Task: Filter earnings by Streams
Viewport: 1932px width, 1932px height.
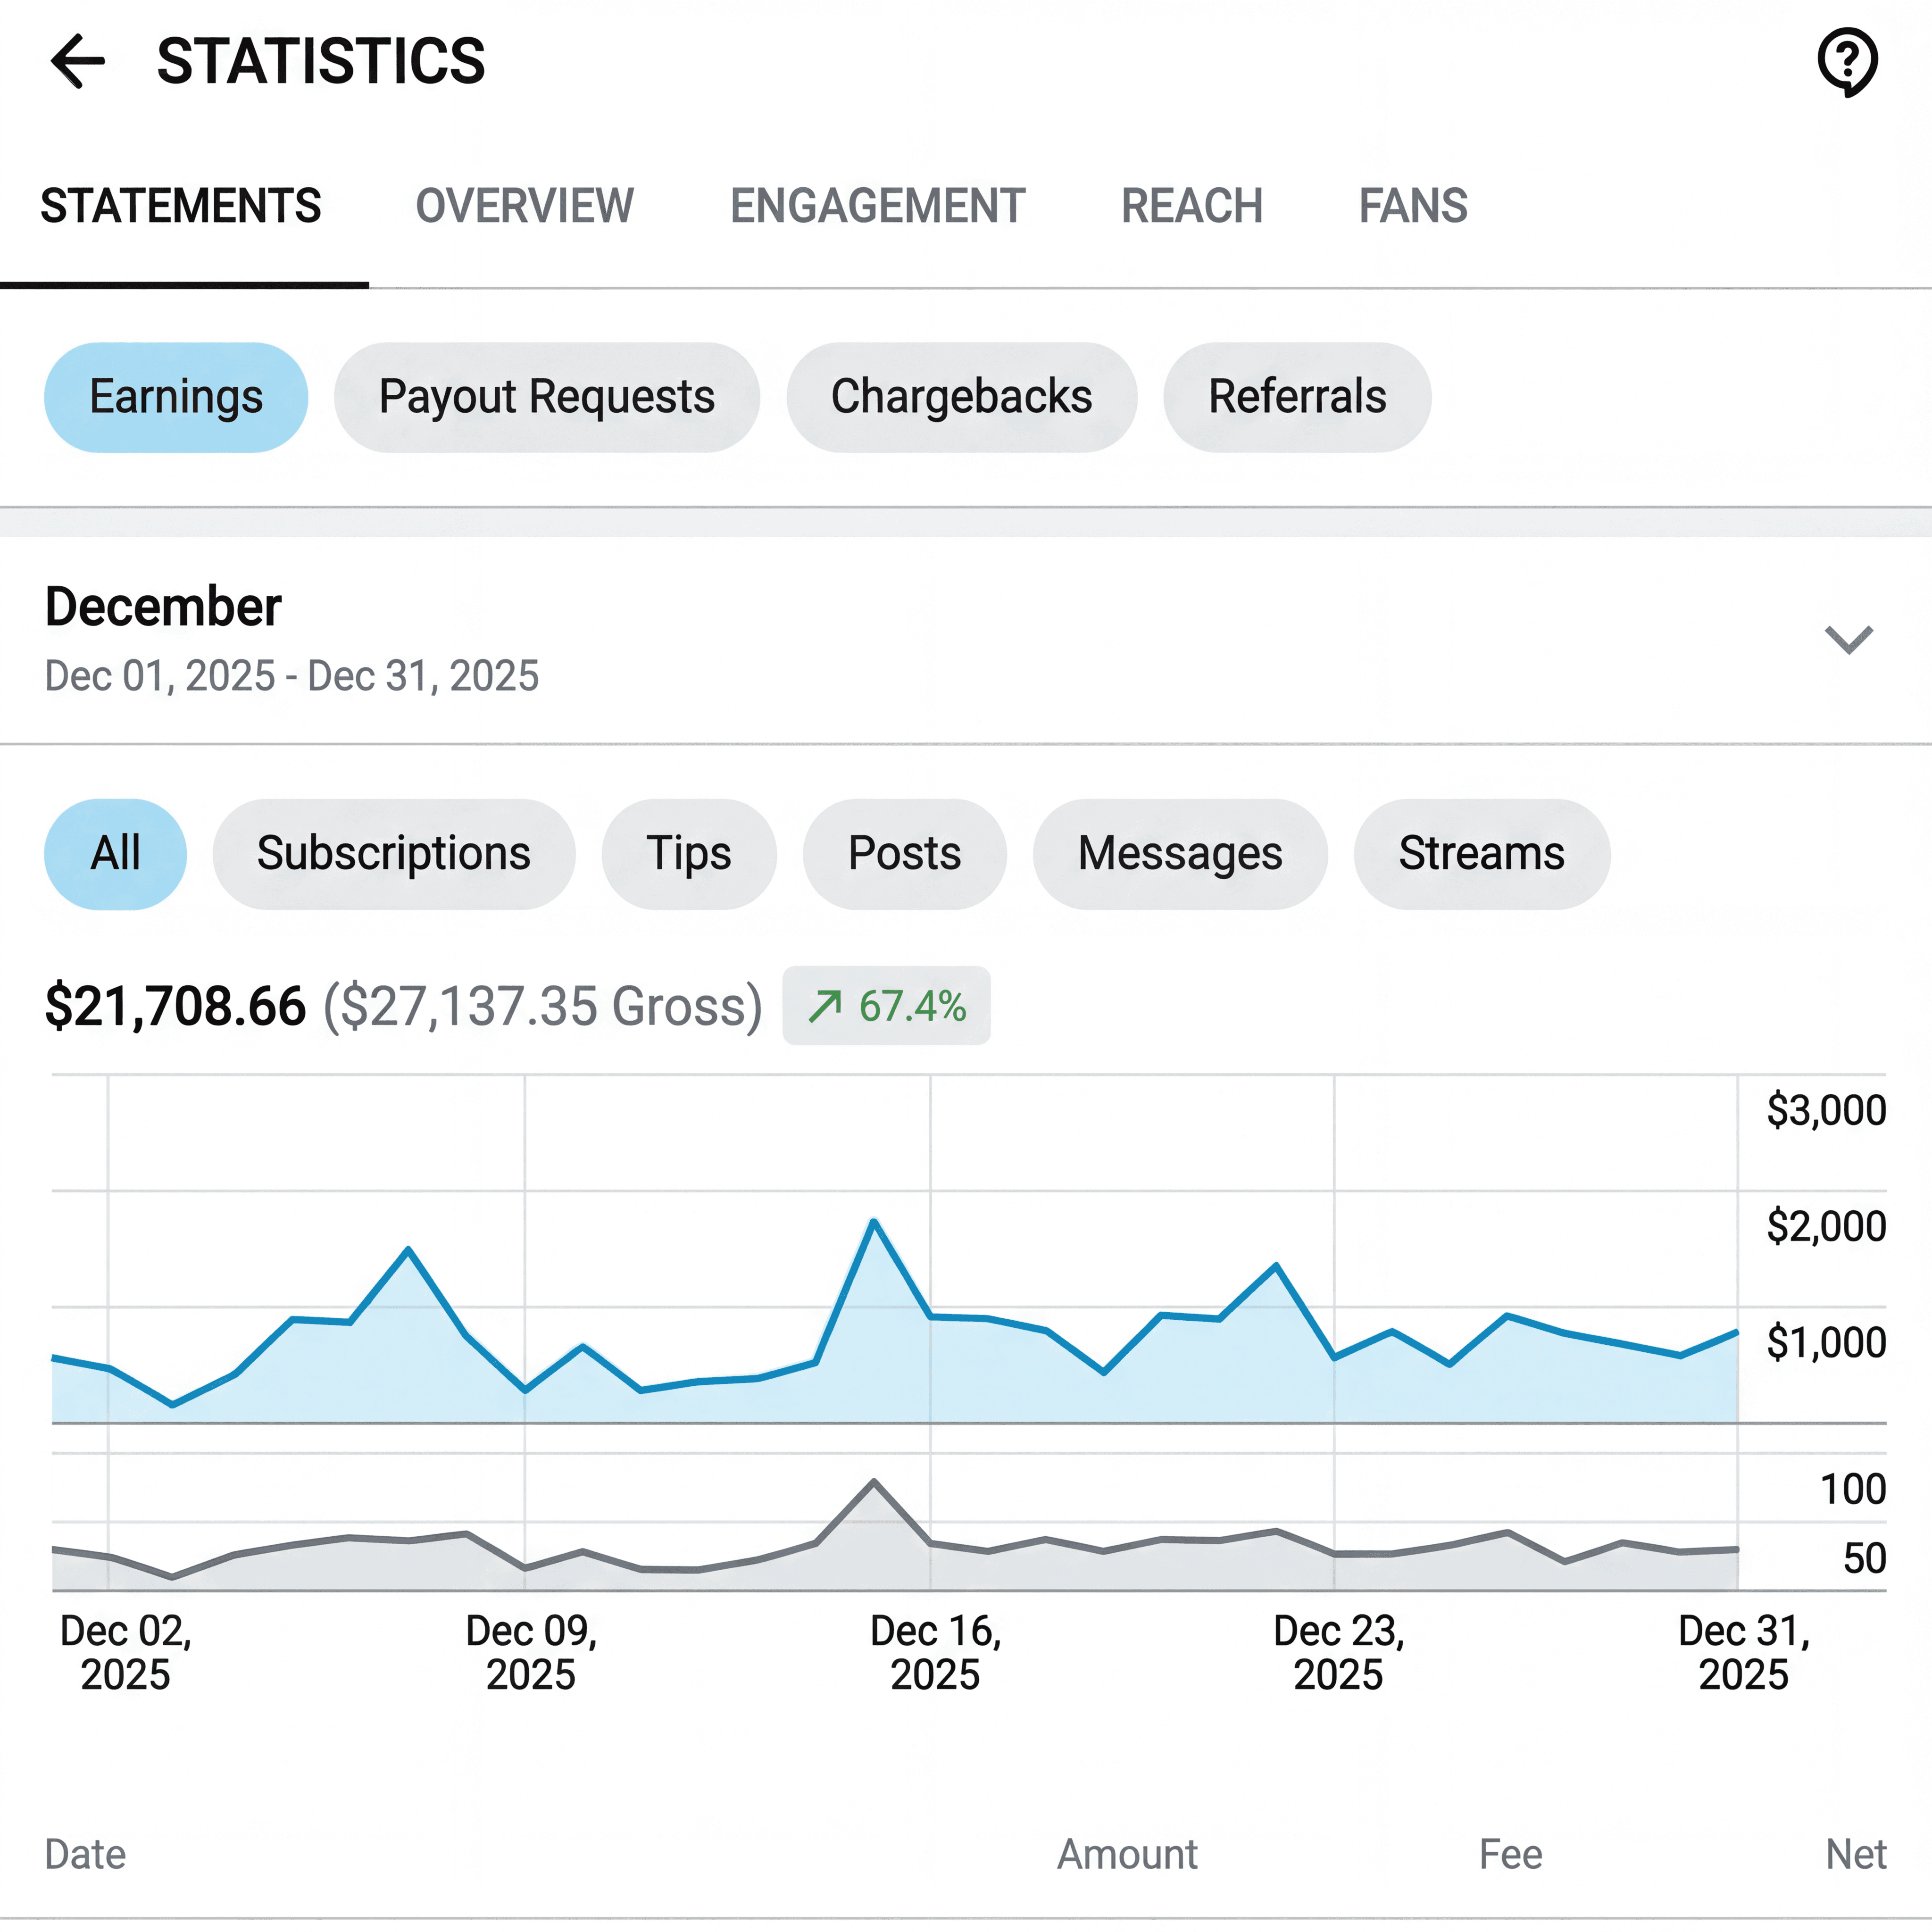Action: click(1481, 854)
